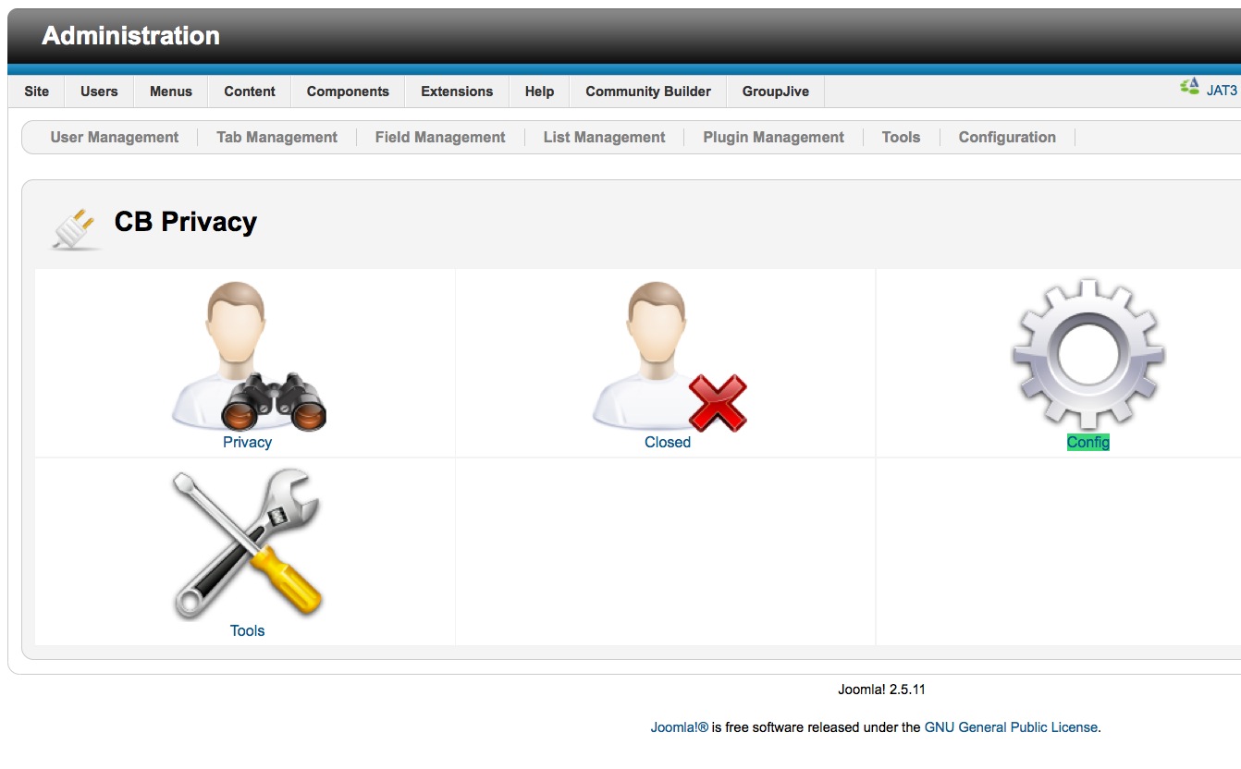Click the JAT3 link

click(x=1222, y=91)
